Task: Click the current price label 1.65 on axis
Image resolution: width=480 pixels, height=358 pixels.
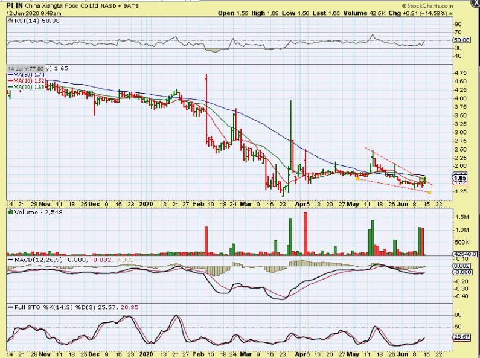Action: pyautogui.click(x=460, y=178)
